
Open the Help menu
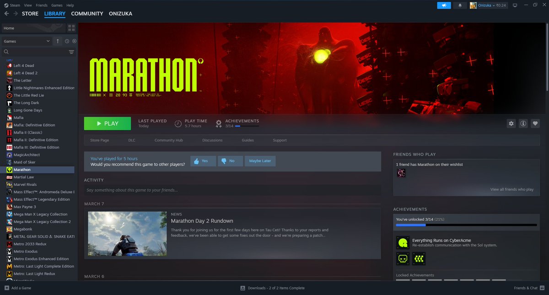(x=70, y=5)
